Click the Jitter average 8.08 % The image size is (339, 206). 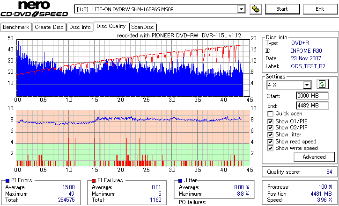coord(242,187)
